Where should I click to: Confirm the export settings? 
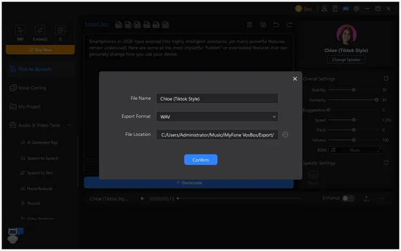point(200,159)
